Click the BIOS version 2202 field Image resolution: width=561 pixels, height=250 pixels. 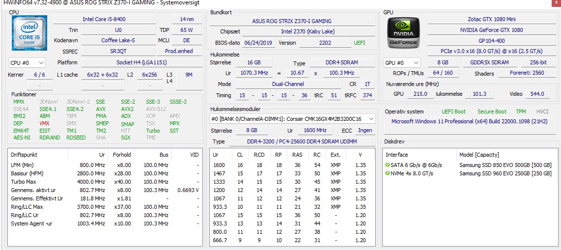(325, 43)
